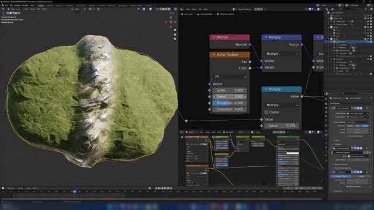The image size is (374, 210).
Task: Toggle Use Nodes checkbox in shader editor header
Action: [224, 132]
